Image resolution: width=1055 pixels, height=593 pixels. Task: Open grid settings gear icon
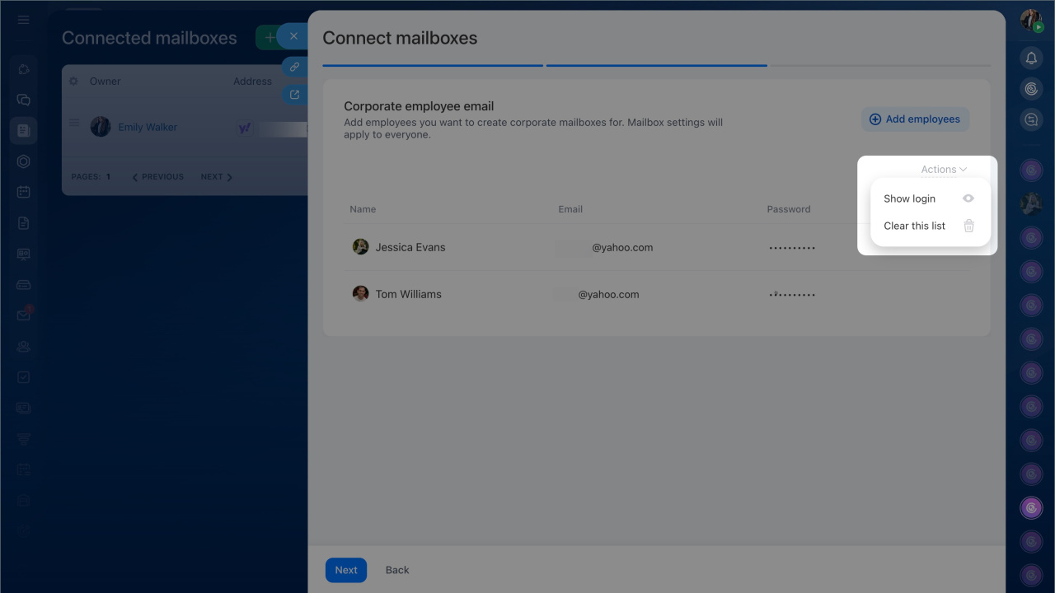pyautogui.click(x=73, y=82)
